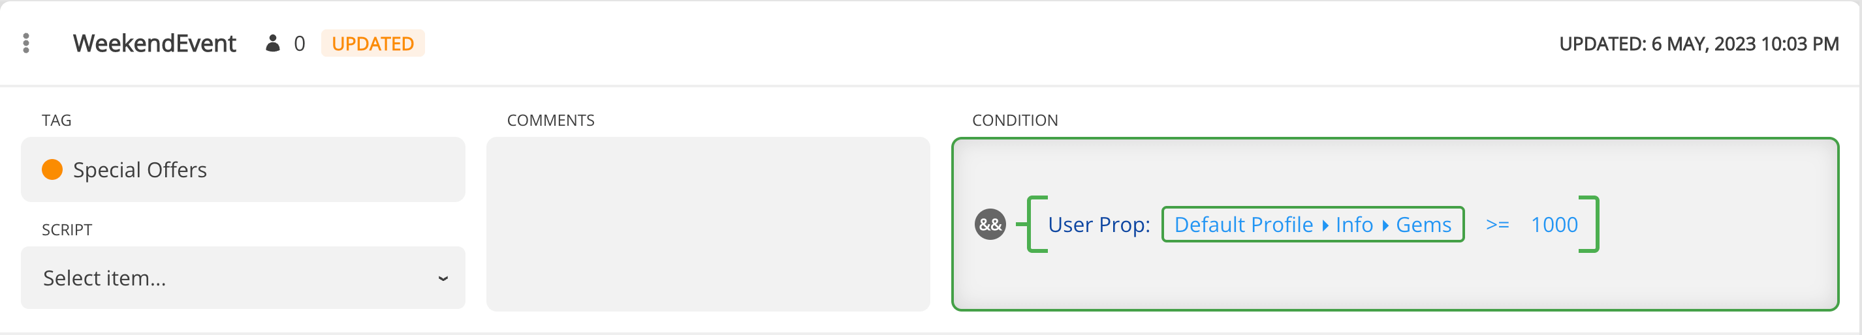This screenshot has height=335, width=1862.
Task: Click the arrow between Default Profile and Info
Action: 1325,226
